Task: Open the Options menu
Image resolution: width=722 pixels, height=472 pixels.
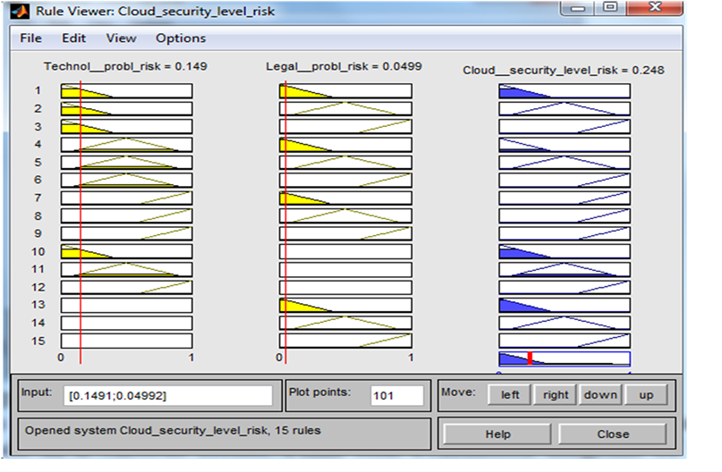Action: (181, 38)
